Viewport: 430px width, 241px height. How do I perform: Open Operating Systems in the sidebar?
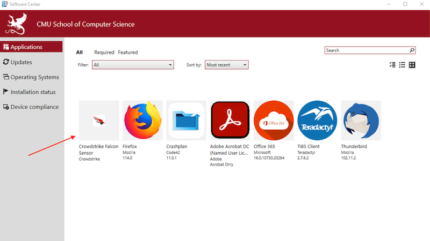pyautogui.click(x=31, y=77)
